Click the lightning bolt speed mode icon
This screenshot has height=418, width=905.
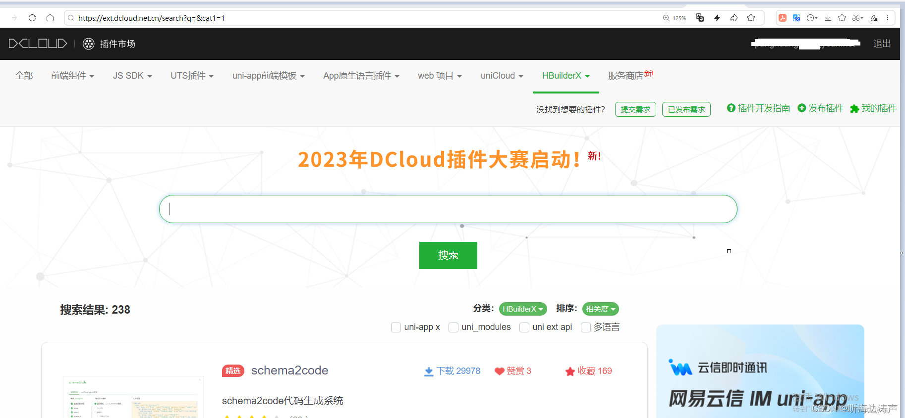pos(717,18)
